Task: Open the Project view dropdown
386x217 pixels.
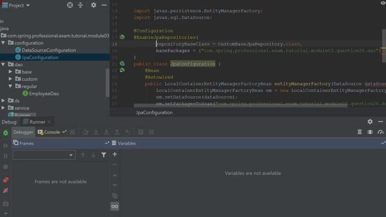Action: pyautogui.click(x=28, y=5)
